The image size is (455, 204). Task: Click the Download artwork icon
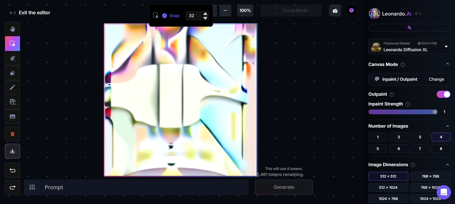pos(13,151)
